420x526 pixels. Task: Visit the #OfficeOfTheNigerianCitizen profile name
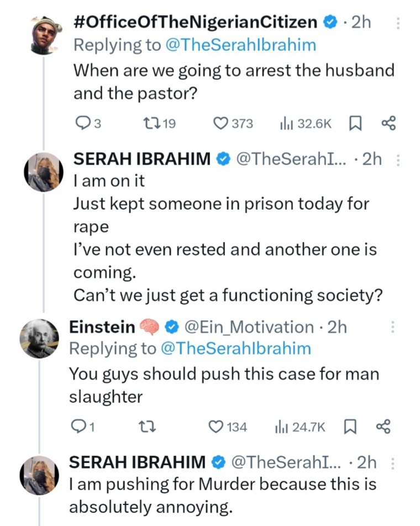[195, 22]
